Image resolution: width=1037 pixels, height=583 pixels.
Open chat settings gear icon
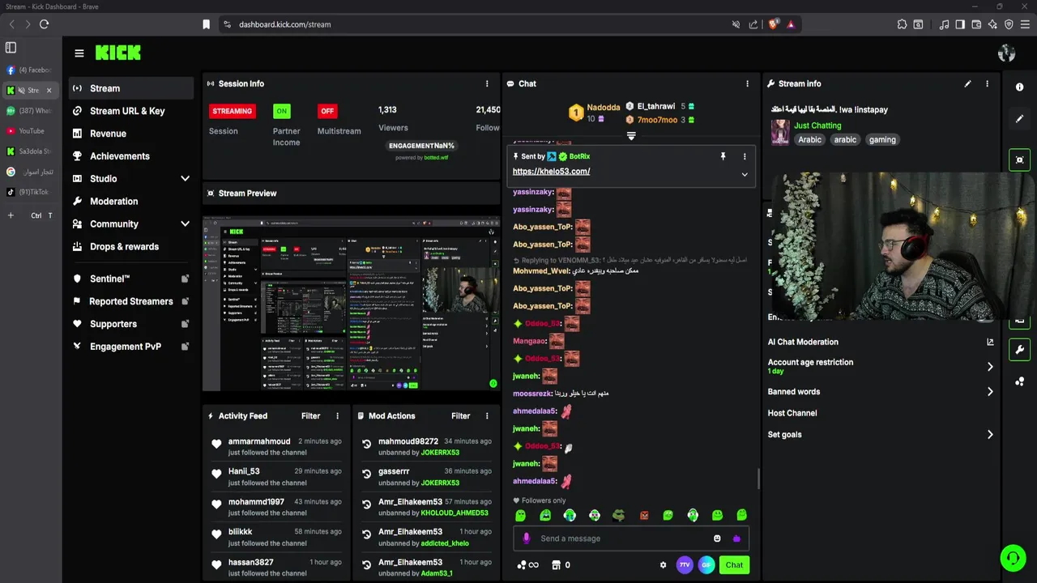663,565
